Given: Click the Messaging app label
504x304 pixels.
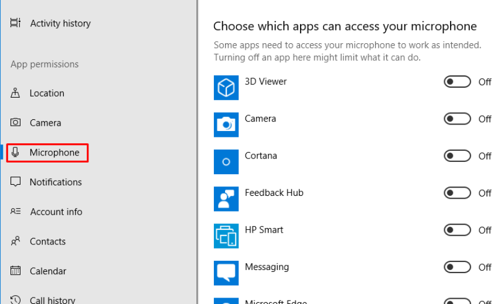Looking at the screenshot, I should click(267, 267).
